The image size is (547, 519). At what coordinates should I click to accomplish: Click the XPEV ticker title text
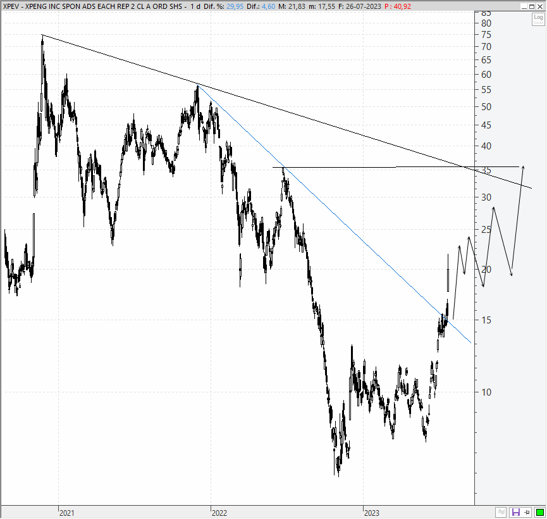[x=92, y=6]
